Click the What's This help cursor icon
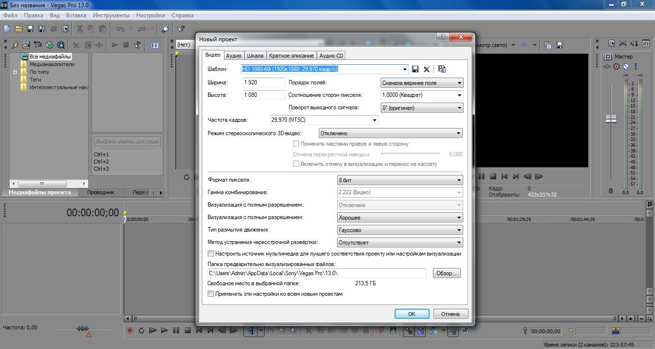Screen dimensions: 655x349 pyautogui.click(x=181, y=29)
